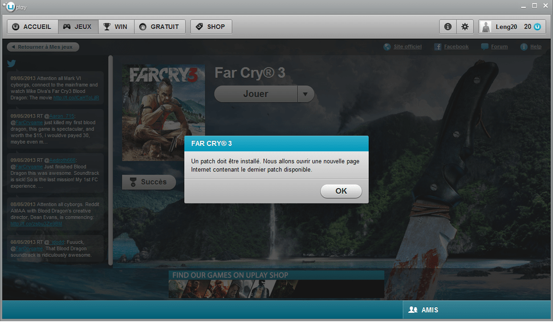
Task: Open the Site officiel link
Action: pyautogui.click(x=408, y=47)
